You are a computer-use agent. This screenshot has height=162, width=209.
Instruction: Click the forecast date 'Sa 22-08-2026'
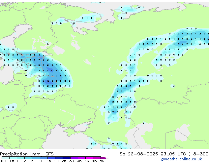coord(139,154)
